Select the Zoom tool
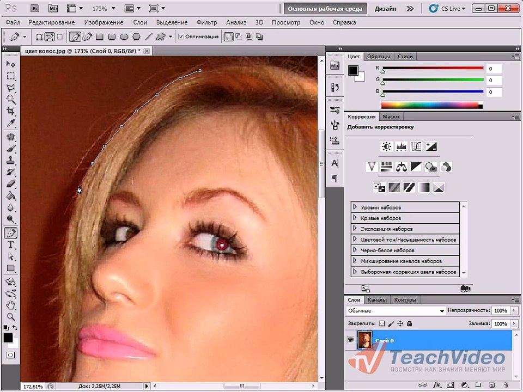 click(11, 317)
